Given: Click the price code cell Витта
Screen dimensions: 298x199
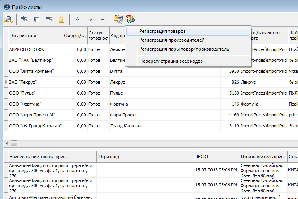Looking at the screenshot, I should tap(146, 71).
